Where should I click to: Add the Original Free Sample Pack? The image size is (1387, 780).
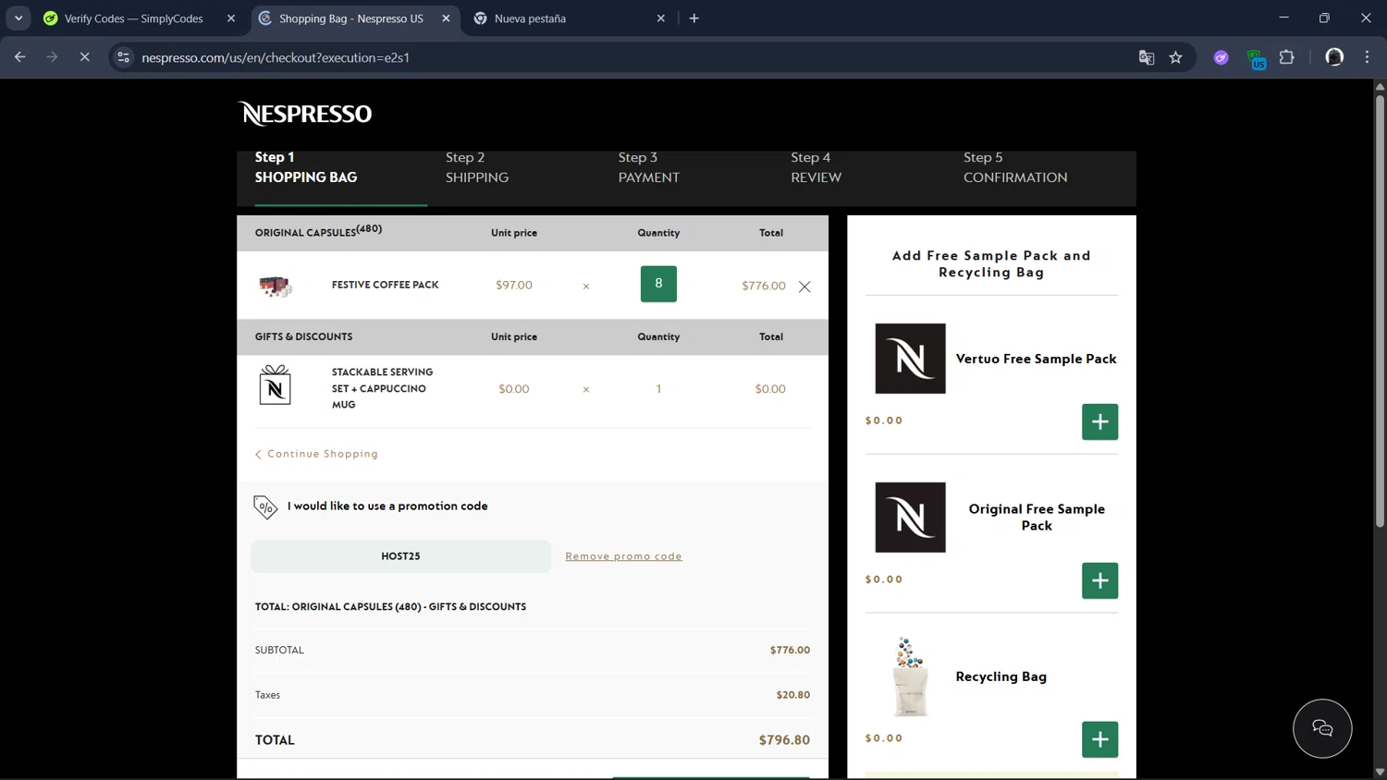1099,580
